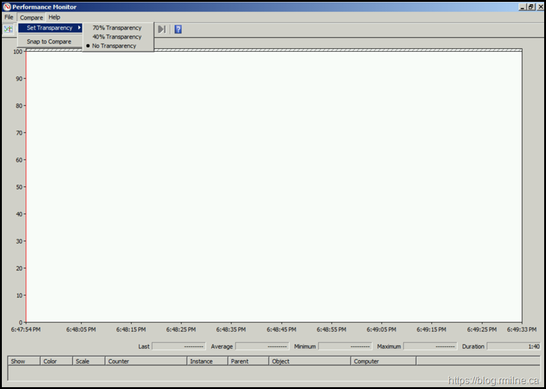Click the Performance Monitor title bar icon
Viewport: 546px width, 389px height.
coord(7,7)
